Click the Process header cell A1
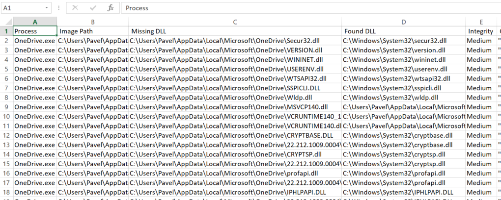Screen dimensions: 501x200 tap(35, 31)
